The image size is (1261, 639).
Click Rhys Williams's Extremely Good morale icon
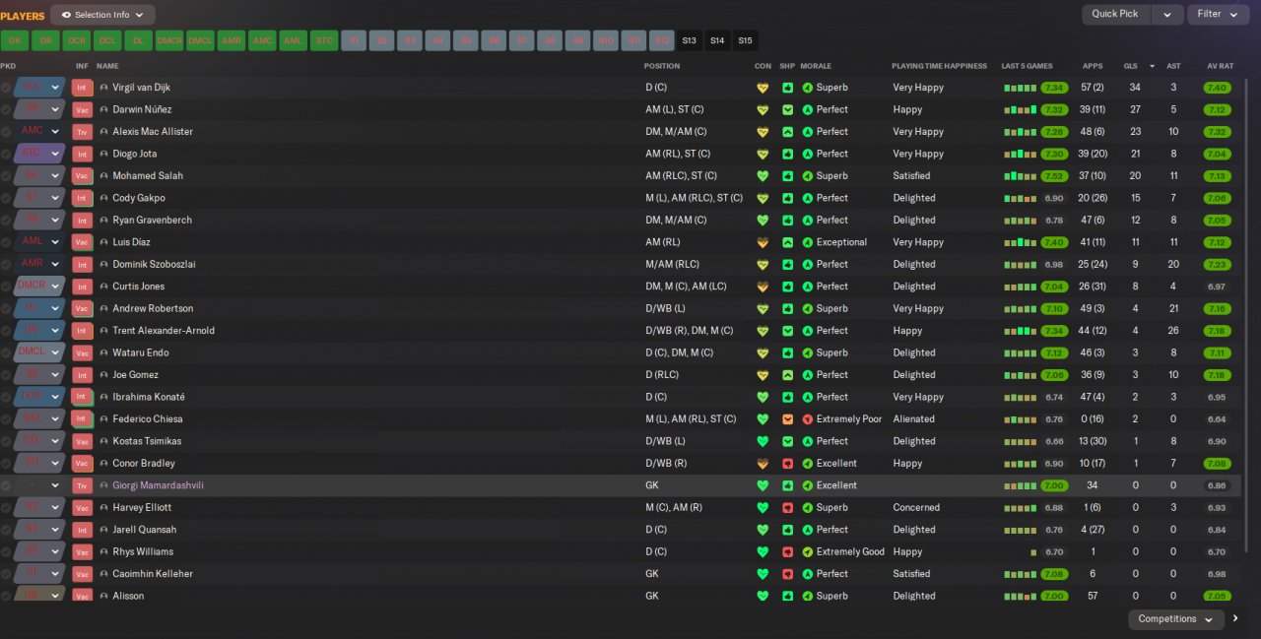(808, 551)
